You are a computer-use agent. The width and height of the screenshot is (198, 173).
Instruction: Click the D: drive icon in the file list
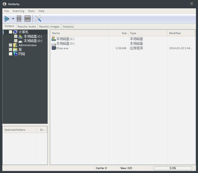53,44
